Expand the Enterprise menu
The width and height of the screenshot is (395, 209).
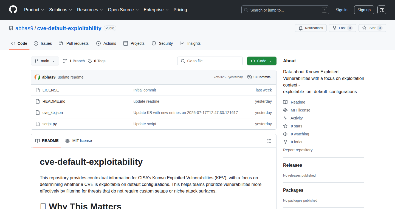(x=156, y=10)
